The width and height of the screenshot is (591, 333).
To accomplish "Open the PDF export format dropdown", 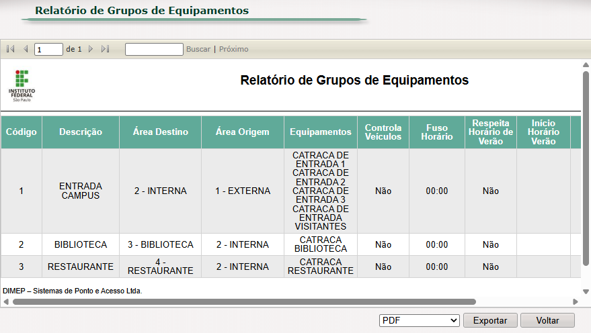I will [419, 321].
